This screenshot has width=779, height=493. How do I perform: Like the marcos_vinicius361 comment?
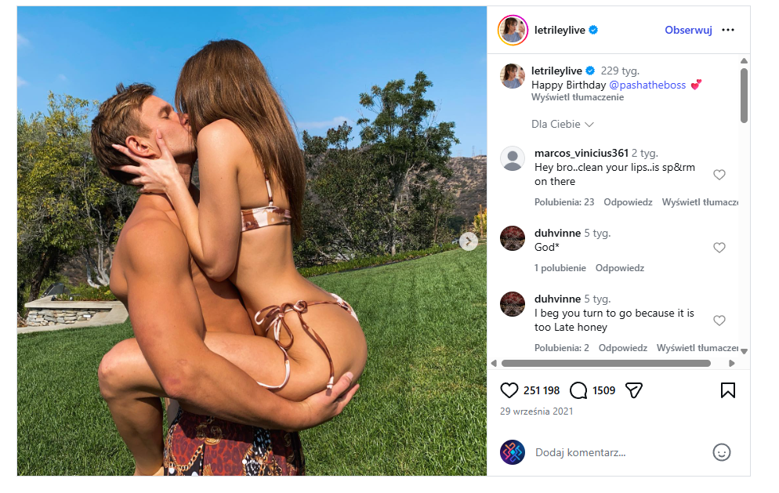pos(719,175)
